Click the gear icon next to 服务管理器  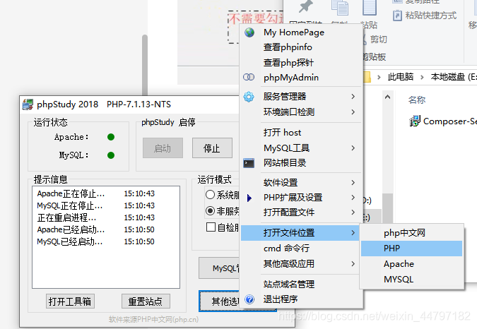[249, 97]
